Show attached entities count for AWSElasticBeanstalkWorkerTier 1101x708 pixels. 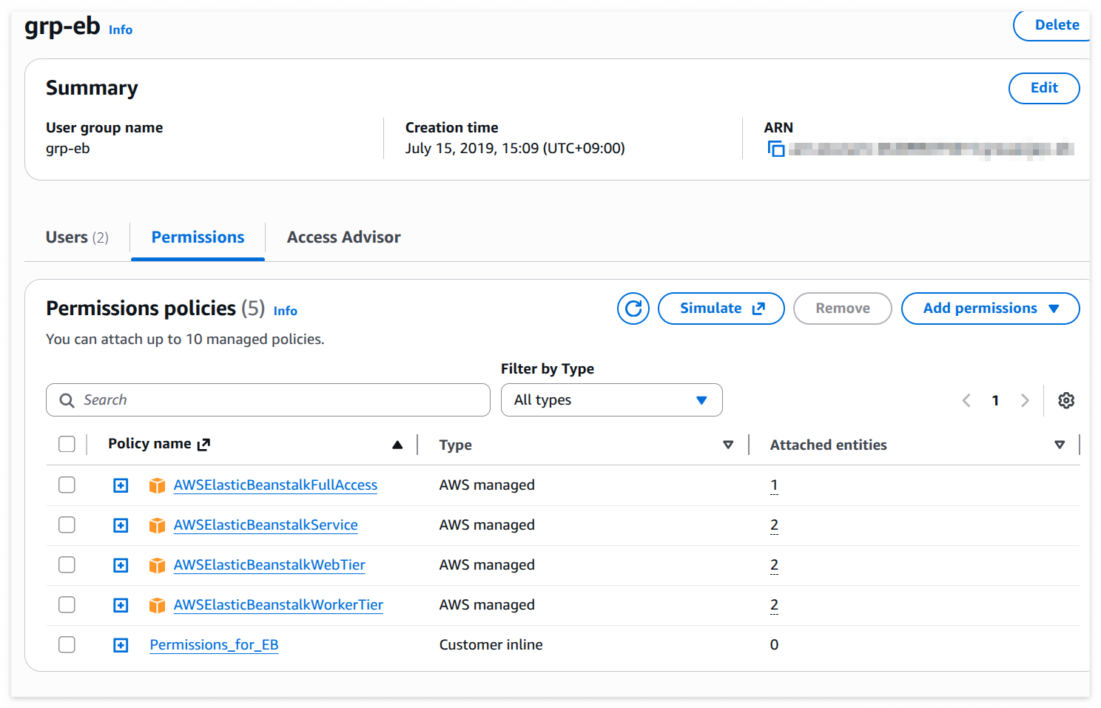774,605
